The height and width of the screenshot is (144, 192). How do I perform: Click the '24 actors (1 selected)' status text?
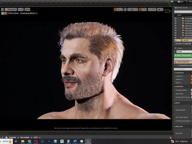click(x=183, y=44)
